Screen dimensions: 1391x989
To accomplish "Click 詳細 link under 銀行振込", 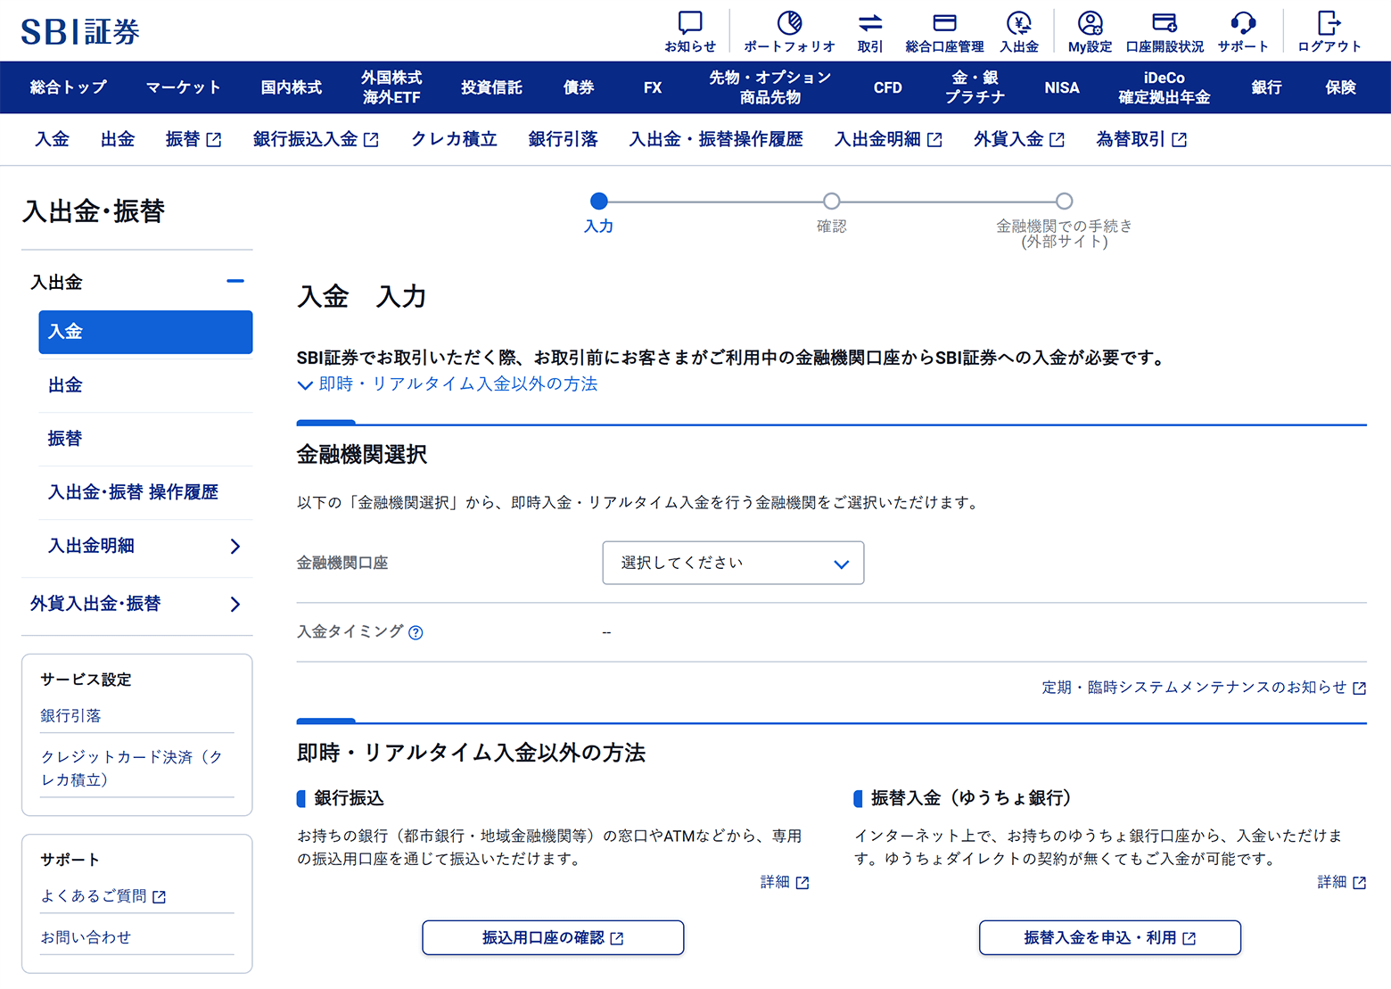I will click(x=784, y=882).
